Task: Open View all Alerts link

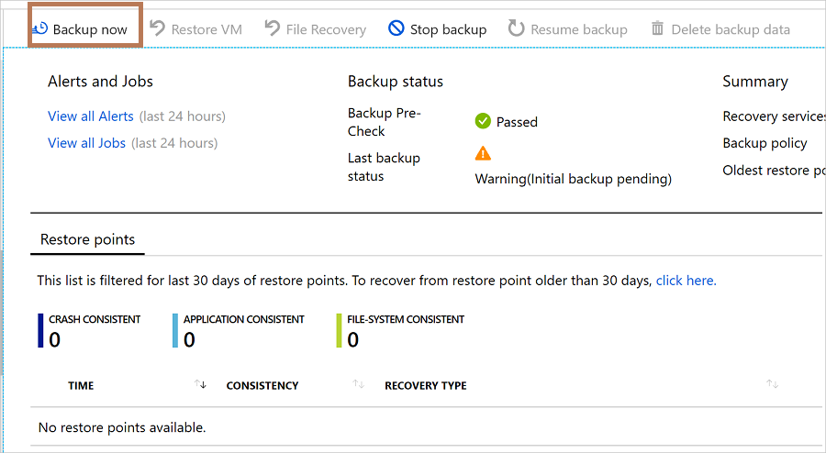Action: (91, 116)
